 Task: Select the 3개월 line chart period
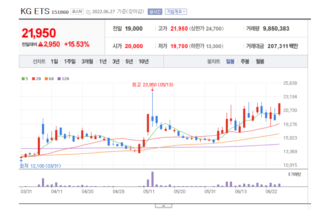(87, 62)
